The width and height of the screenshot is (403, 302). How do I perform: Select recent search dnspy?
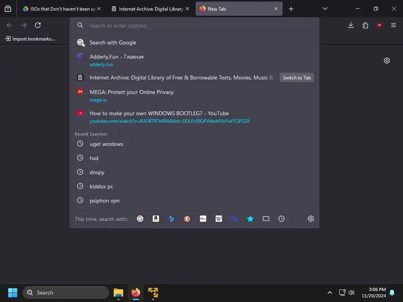(194, 172)
